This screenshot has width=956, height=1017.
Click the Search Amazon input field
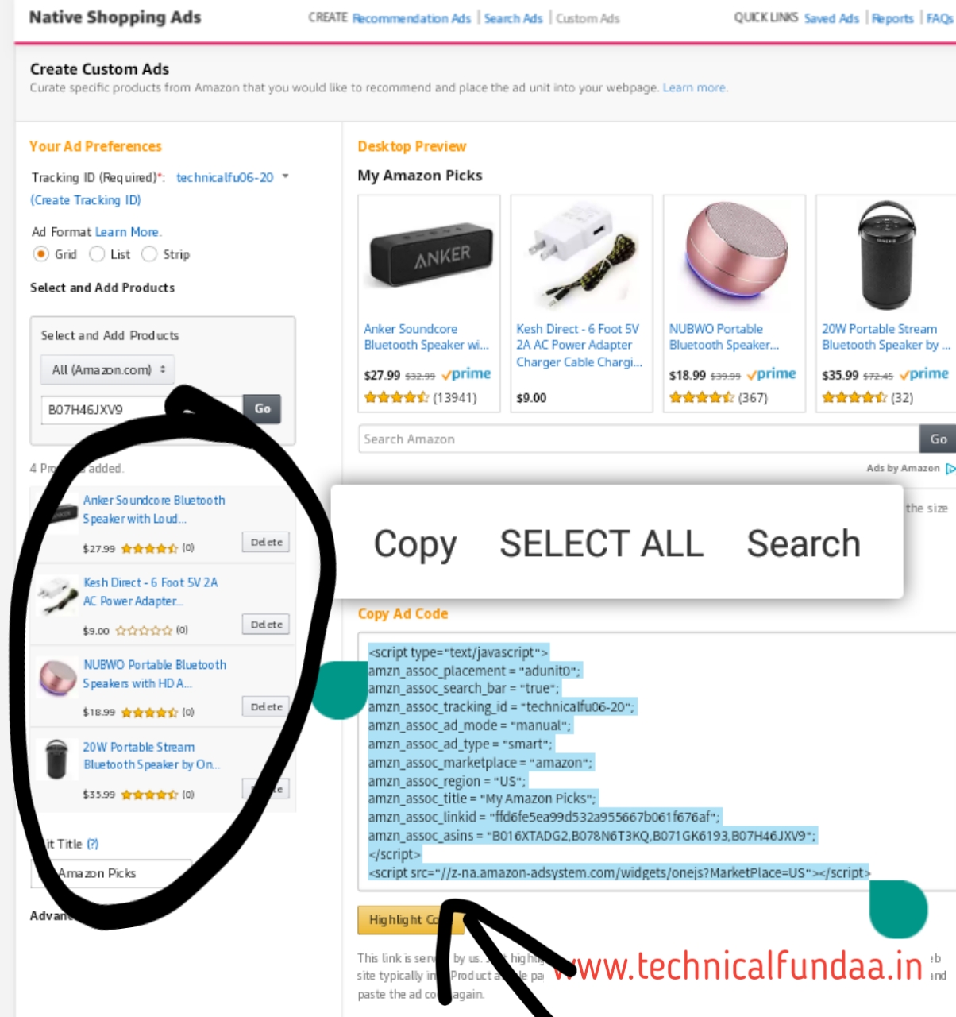tap(638, 439)
